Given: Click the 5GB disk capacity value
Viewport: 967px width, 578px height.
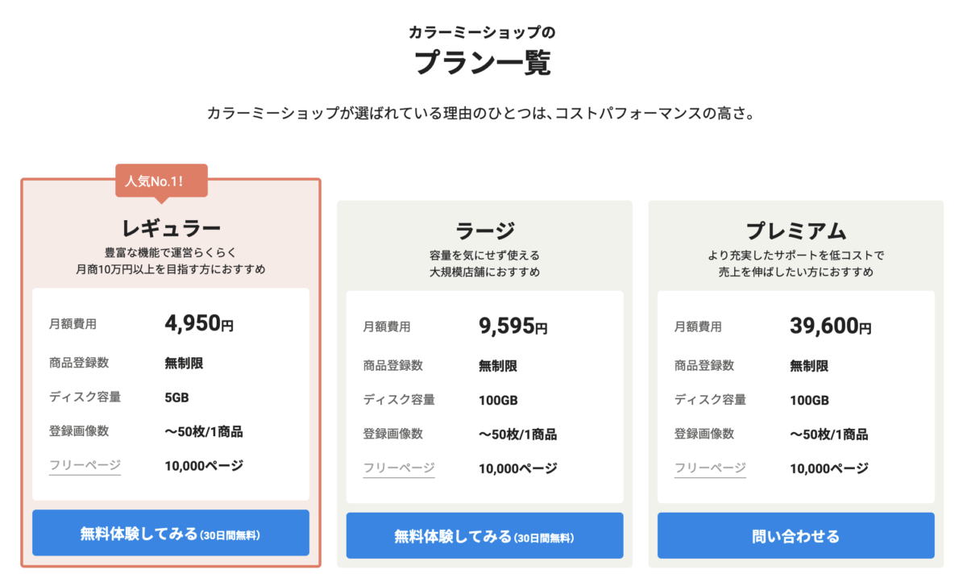Looking at the screenshot, I should coord(176,397).
